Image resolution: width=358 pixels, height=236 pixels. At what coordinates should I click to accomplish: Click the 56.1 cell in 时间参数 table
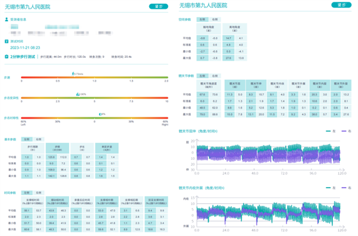(x=27, y=210)
